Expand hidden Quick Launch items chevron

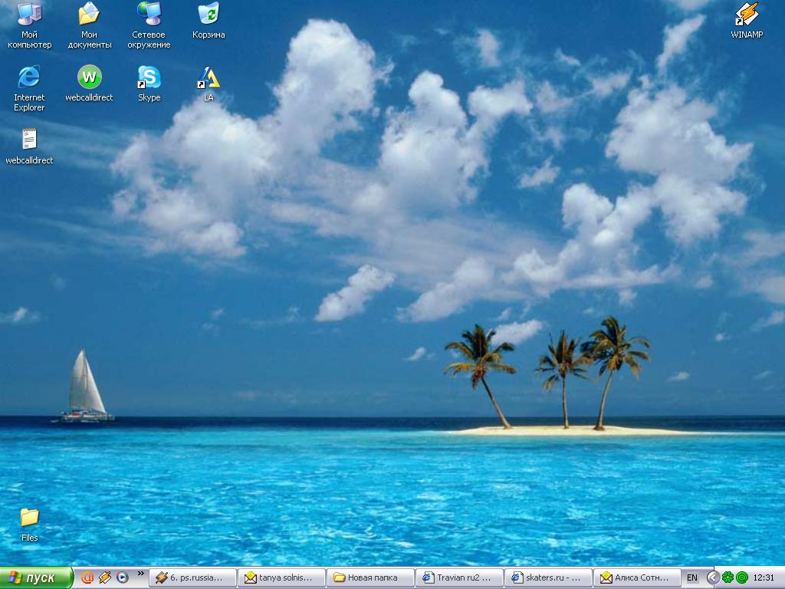(141, 574)
